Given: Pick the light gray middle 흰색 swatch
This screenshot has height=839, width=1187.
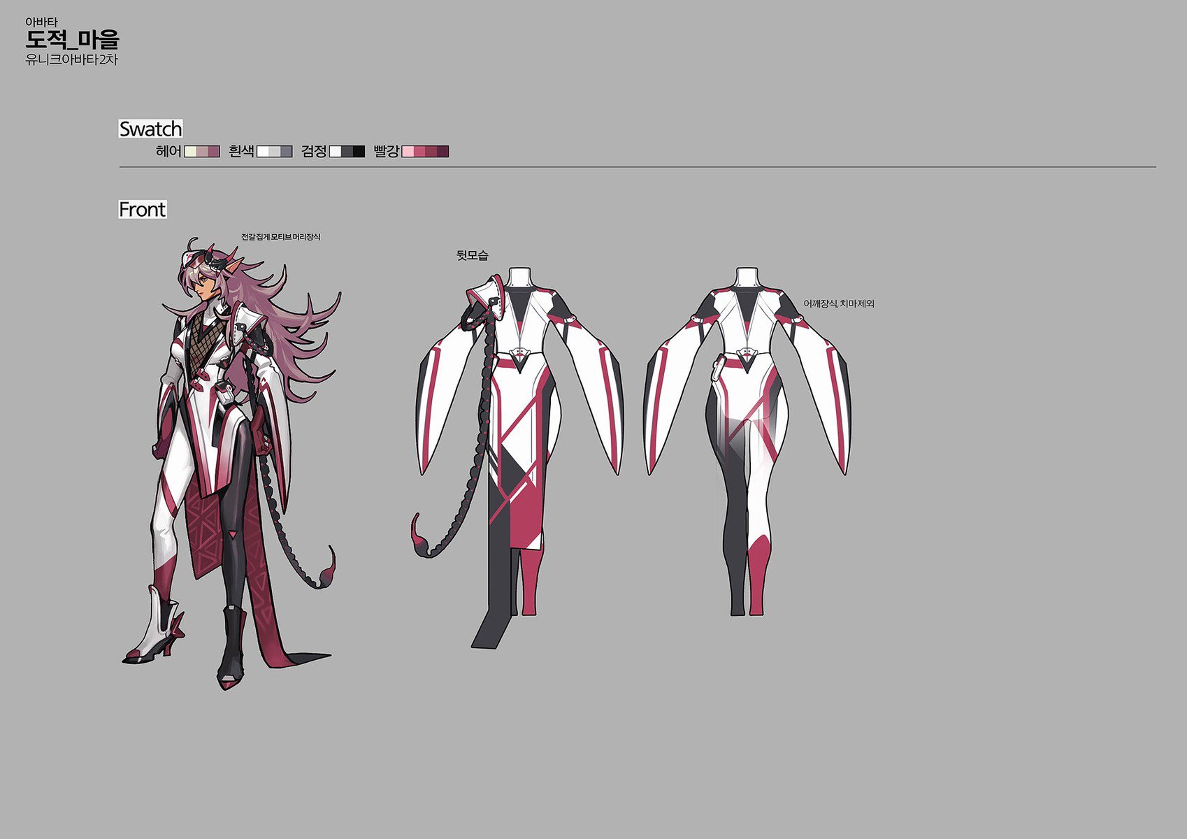Looking at the screenshot, I should point(275,151).
